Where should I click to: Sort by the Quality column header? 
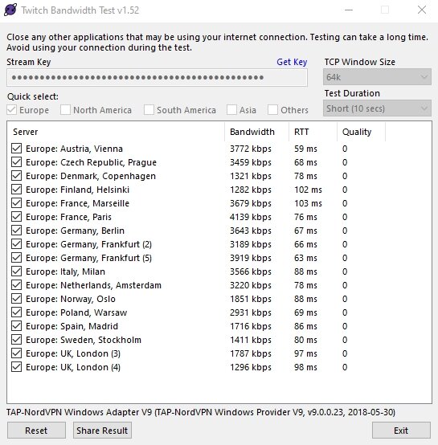[361, 132]
